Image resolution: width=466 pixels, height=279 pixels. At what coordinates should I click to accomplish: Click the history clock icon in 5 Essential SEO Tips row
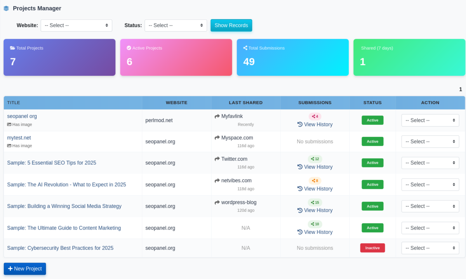point(300,167)
